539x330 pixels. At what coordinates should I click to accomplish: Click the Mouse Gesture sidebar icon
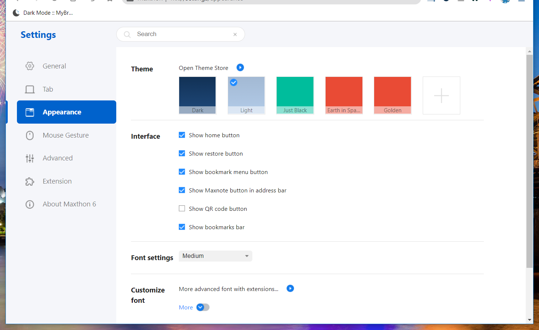tap(29, 135)
